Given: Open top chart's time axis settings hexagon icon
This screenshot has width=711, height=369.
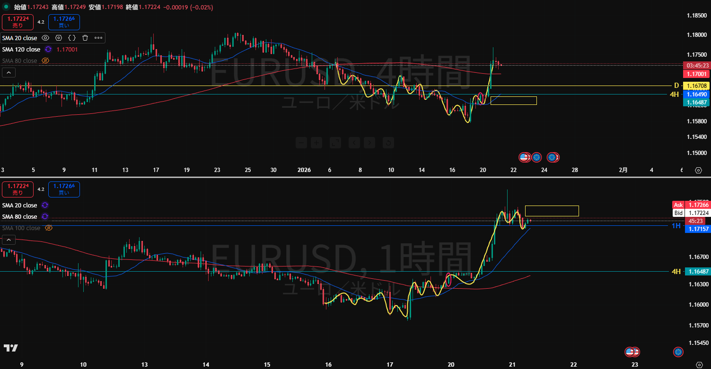Looking at the screenshot, I should 698,170.
